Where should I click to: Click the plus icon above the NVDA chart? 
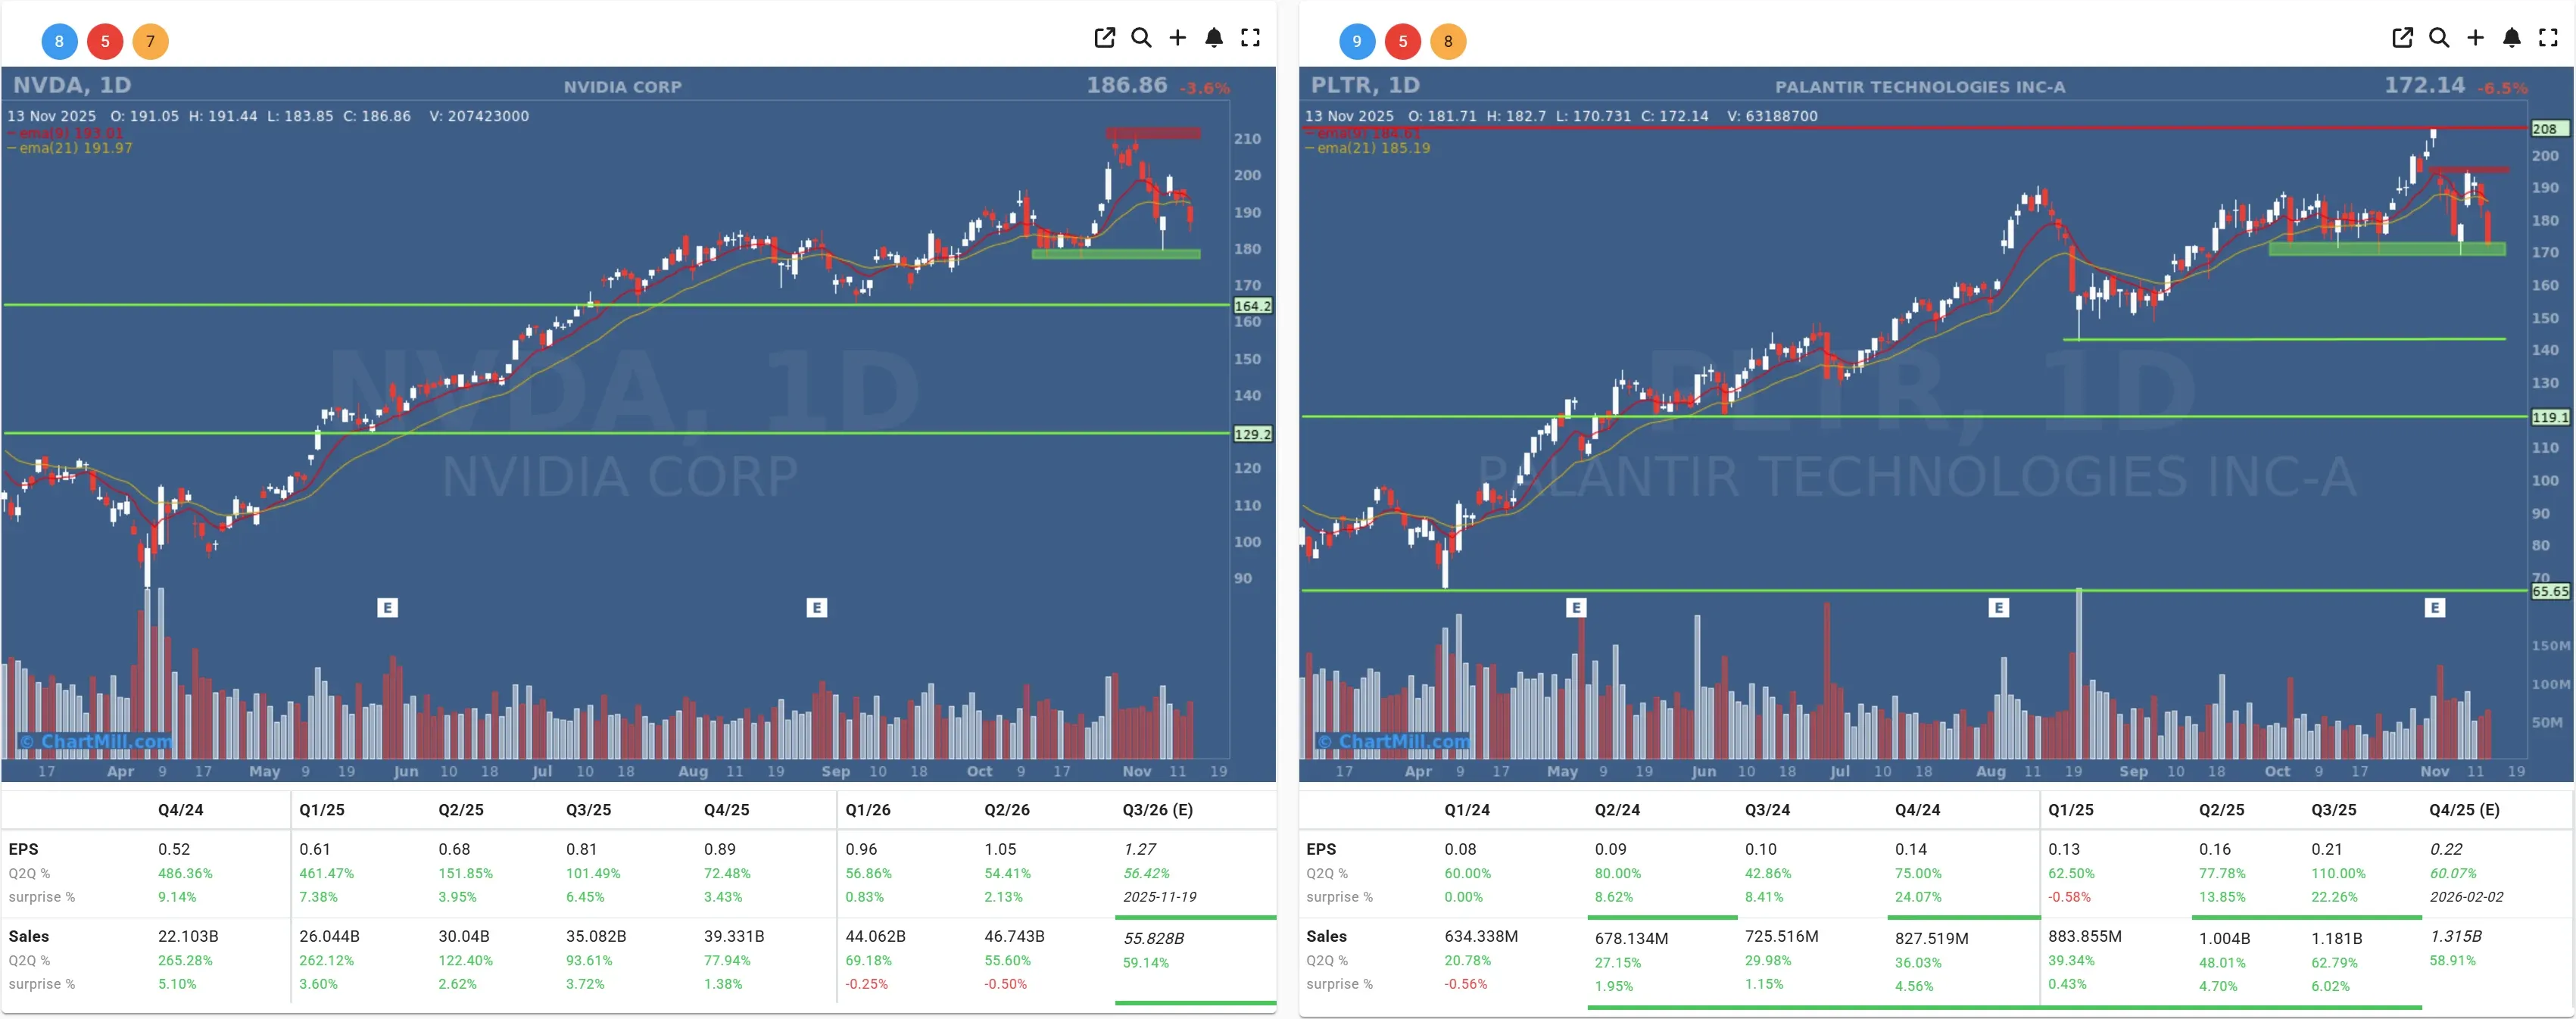click(x=1178, y=38)
